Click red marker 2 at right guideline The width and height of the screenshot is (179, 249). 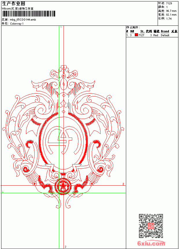(123, 184)
